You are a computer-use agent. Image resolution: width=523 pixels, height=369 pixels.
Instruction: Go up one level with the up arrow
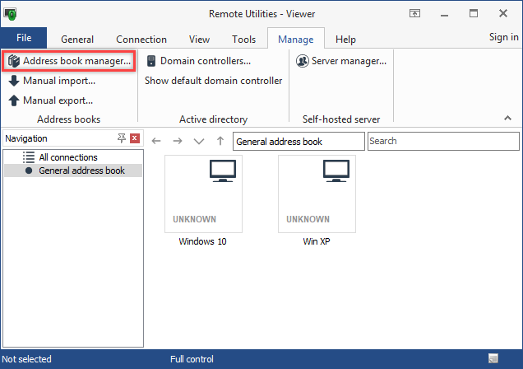click(220, 141)
